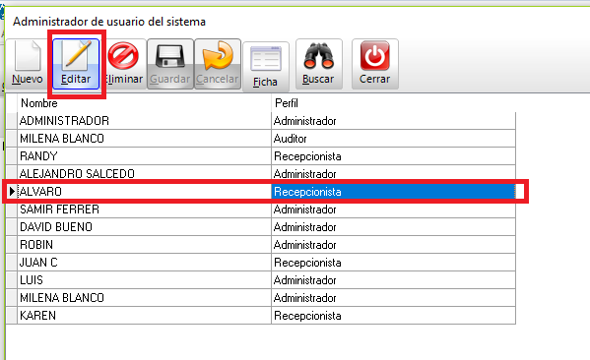Screen dimensions: 590x360
Task: Click the Cerrar power button icon
Action: pos(374,56)
